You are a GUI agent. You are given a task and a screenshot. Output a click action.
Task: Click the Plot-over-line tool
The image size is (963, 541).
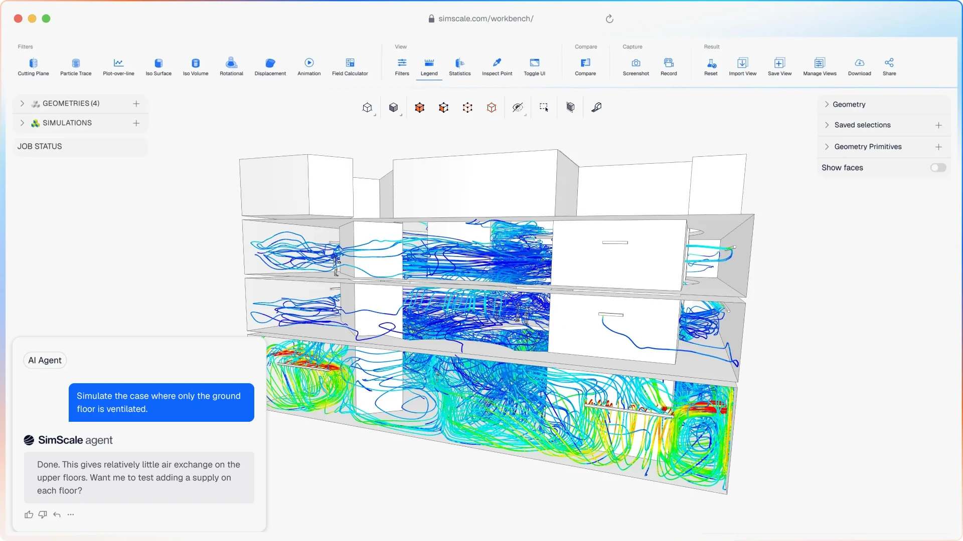coord(118,67)
